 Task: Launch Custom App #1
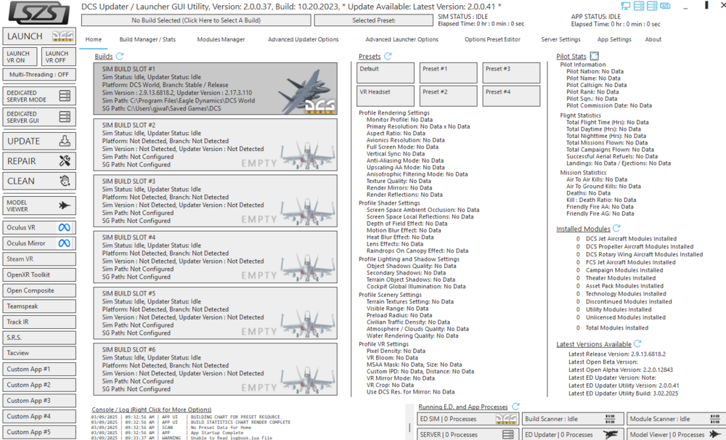(39, 369)
